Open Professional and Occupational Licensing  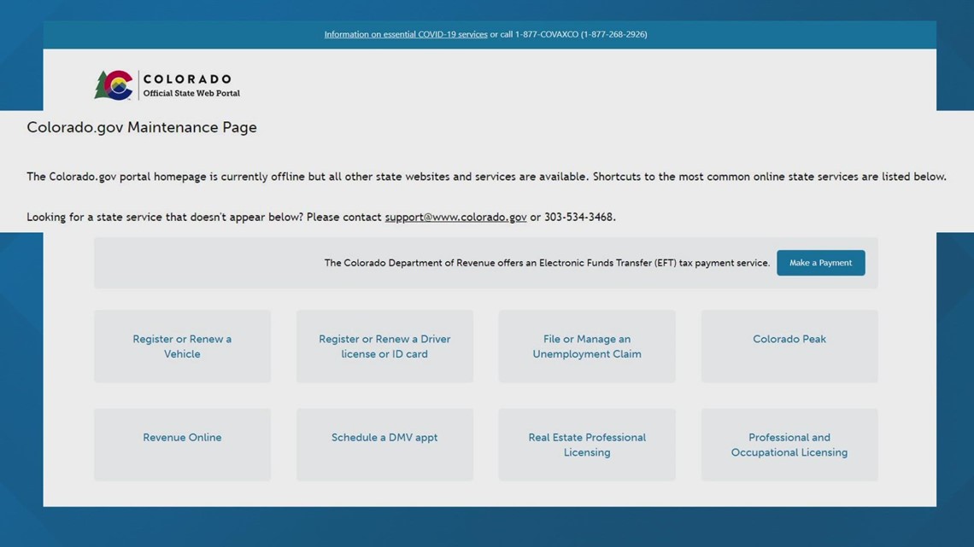pyautogui.click(x=789, y=444)
